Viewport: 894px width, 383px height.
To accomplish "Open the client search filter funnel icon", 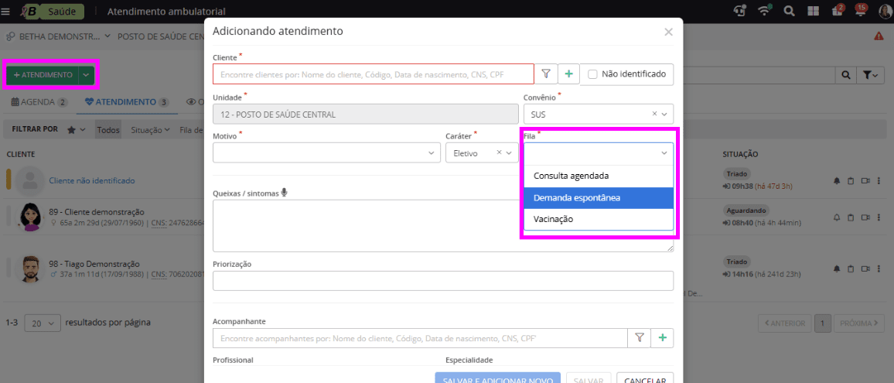I will (546, 74).
